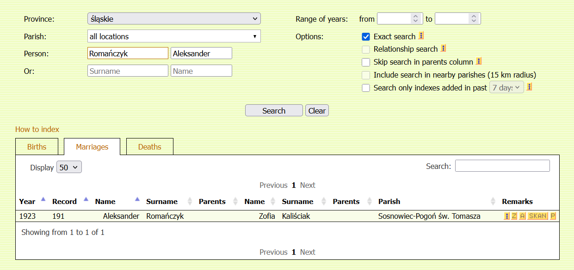574x270 pixels.
Task: Switch to the Deaths tab
Action: click(150, 147)
